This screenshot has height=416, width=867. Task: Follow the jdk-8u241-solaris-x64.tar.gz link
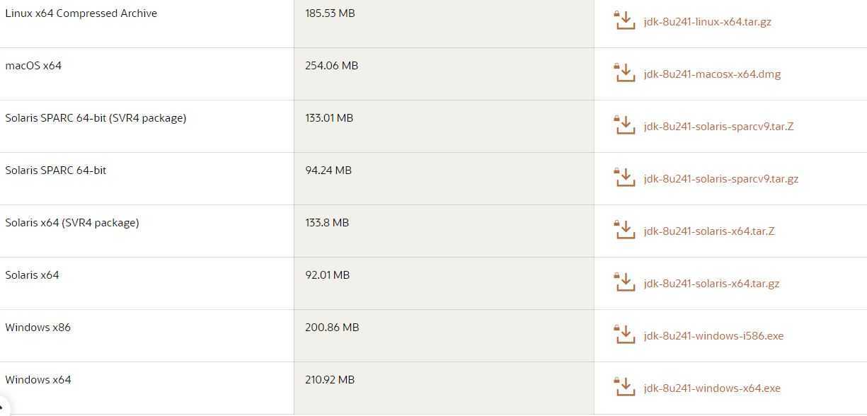(x=711, y=284)
